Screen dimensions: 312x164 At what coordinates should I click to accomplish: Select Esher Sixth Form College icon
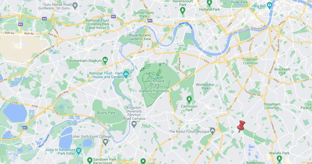click(105, 142)
